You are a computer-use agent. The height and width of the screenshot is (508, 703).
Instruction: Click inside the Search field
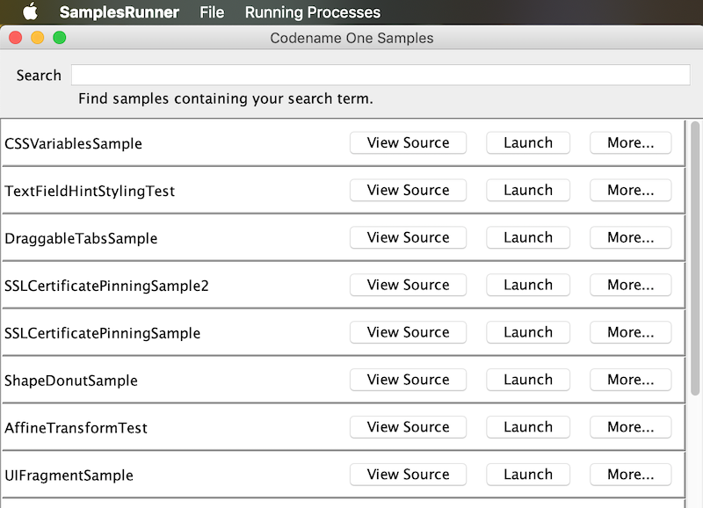380,75
